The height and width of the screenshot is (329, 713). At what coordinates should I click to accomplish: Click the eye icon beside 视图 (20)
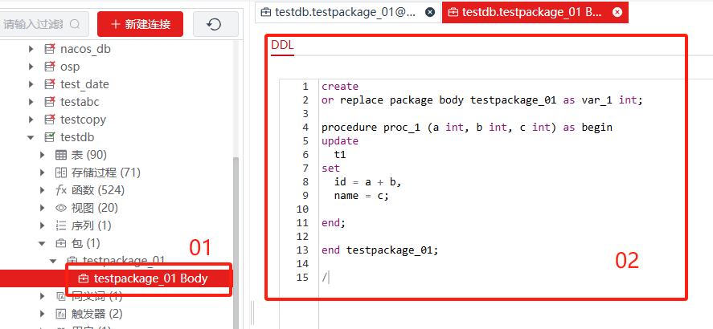61,208
